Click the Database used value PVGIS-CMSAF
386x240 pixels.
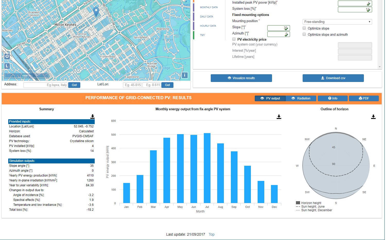click(x=83, y=136)
